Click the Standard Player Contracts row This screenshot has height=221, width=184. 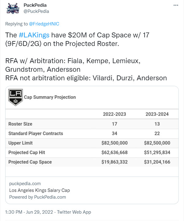[92, 133]
